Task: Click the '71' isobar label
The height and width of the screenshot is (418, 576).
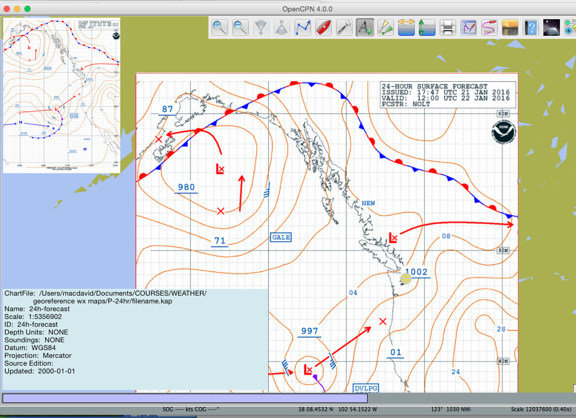Action: point(220,241)
